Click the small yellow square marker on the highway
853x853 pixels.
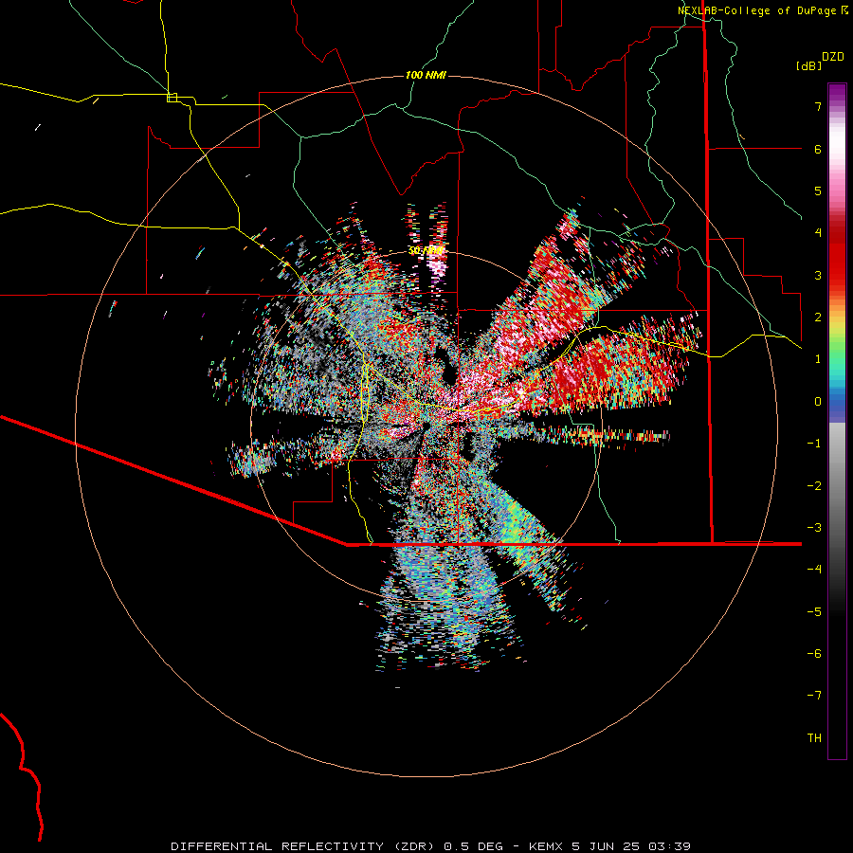click(x=172, y=98)
